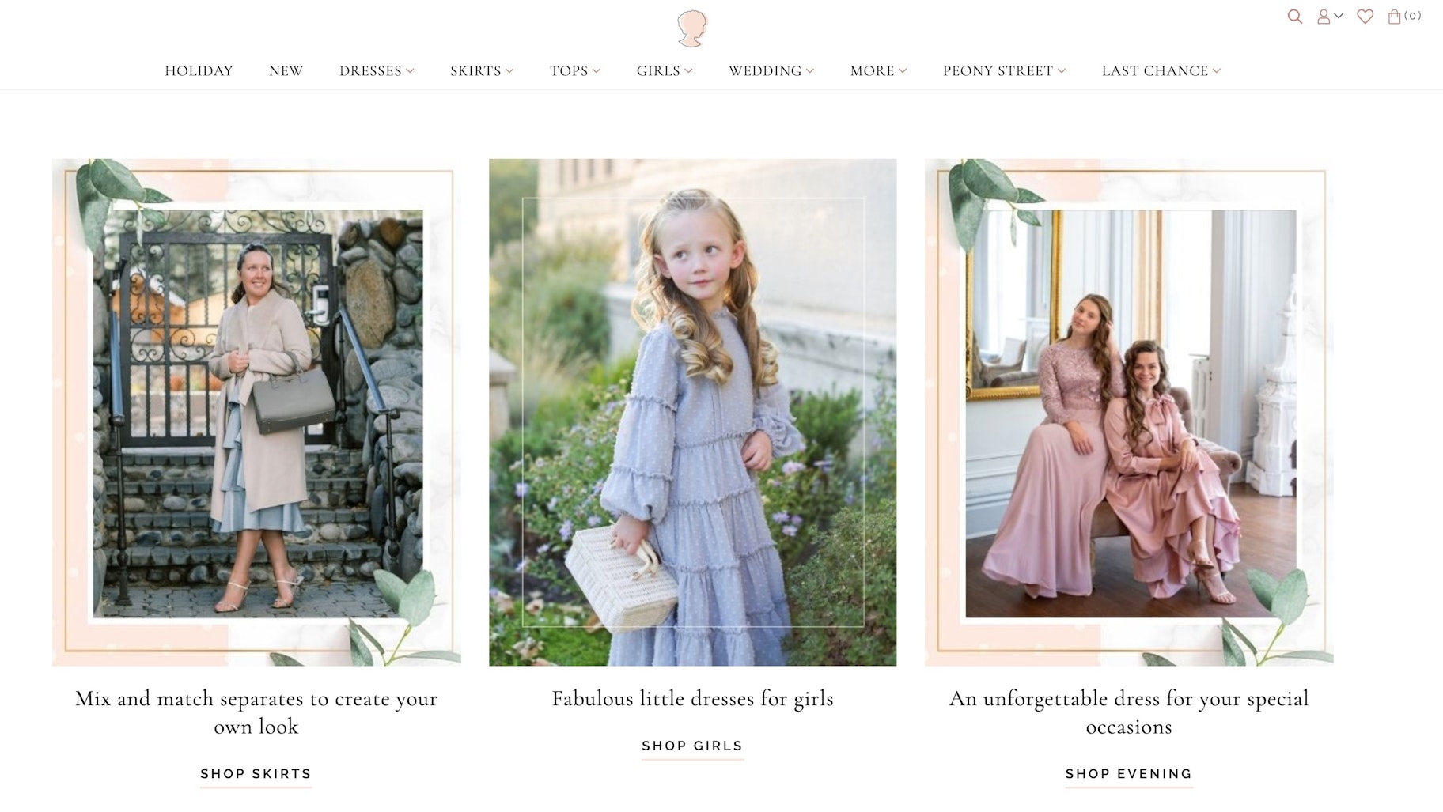1443x812 pixels.
Task: Click the silhouette logo at top
Action: click(x=692, y=28)
